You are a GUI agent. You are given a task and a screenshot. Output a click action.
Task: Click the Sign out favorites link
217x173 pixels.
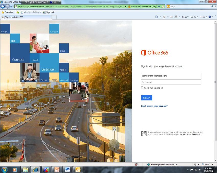[x=49, y=12]
